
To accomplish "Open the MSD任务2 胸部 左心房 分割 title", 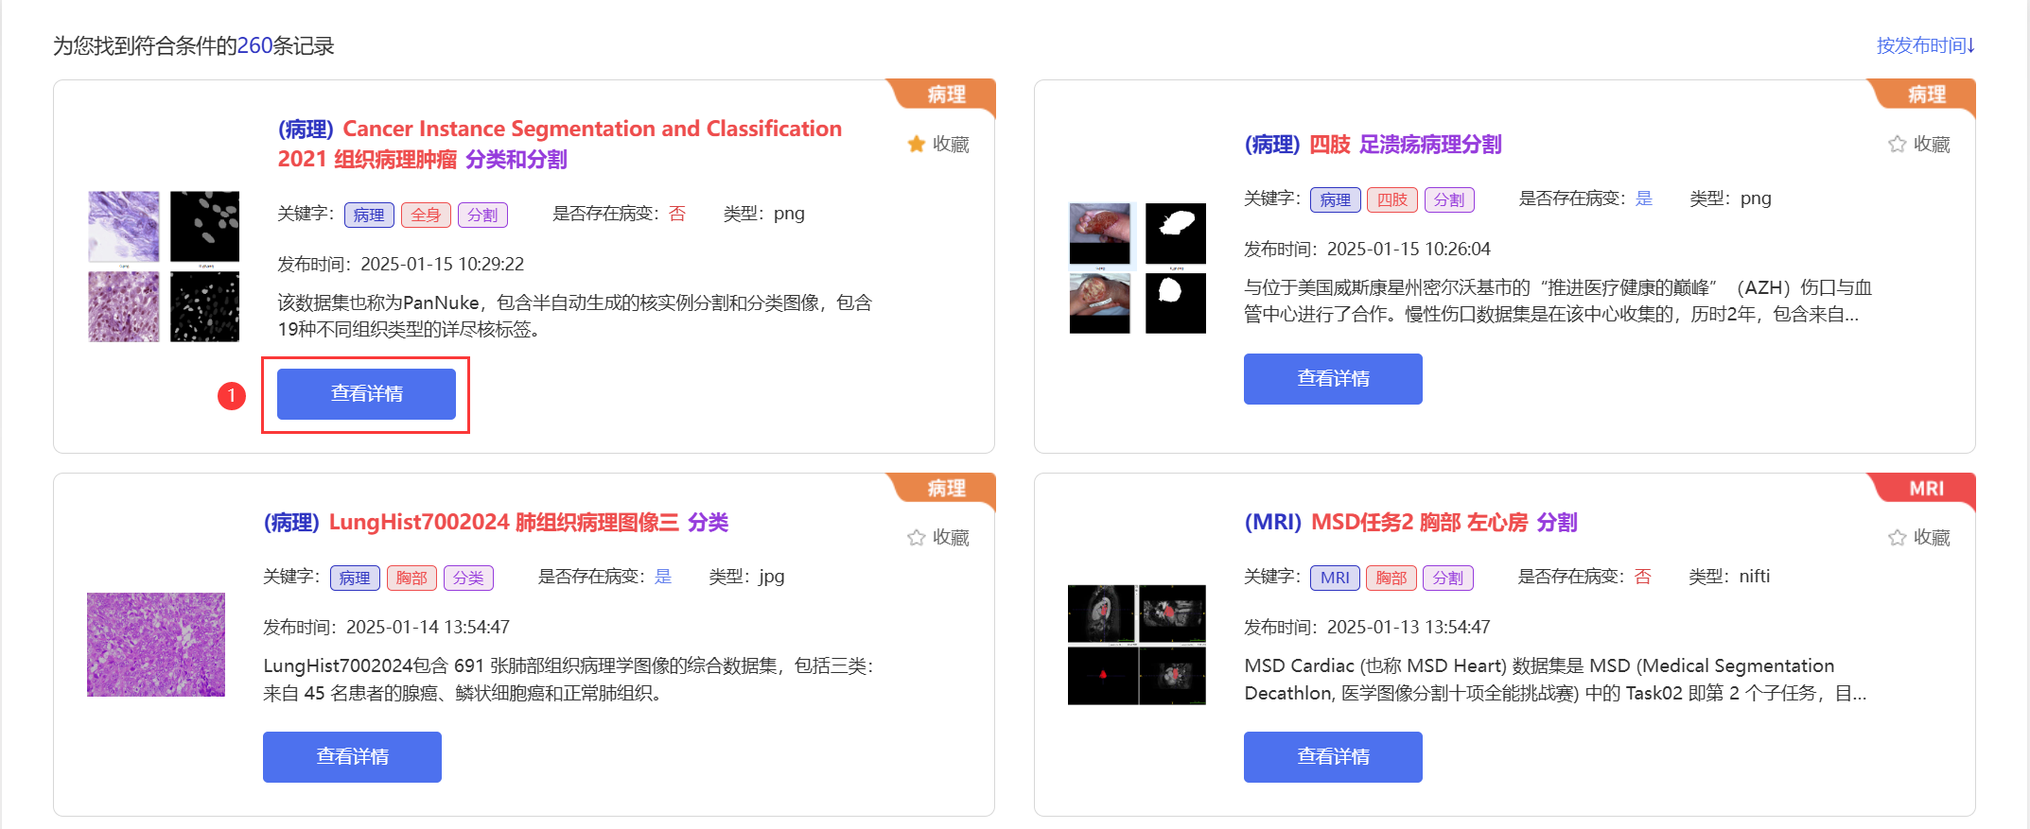I will tap(1410, 522).
